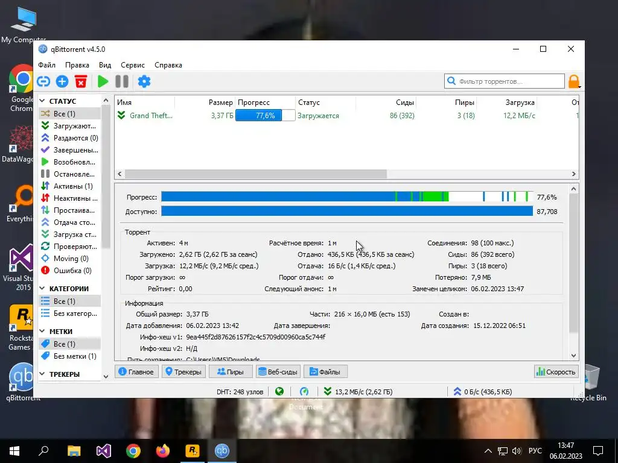Select the Остановлены status filter
Image resolution: width=618 pixels, height=463 pixels.
(70, 174)
